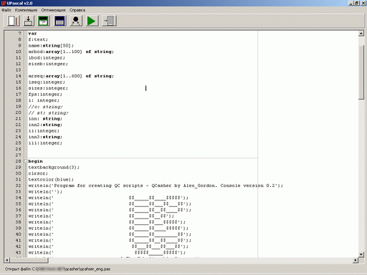The height and width of the screenshot is (275, 367).
Task: Click the vertical scrollbar down arrow
Action: click(x=361, y=254)
